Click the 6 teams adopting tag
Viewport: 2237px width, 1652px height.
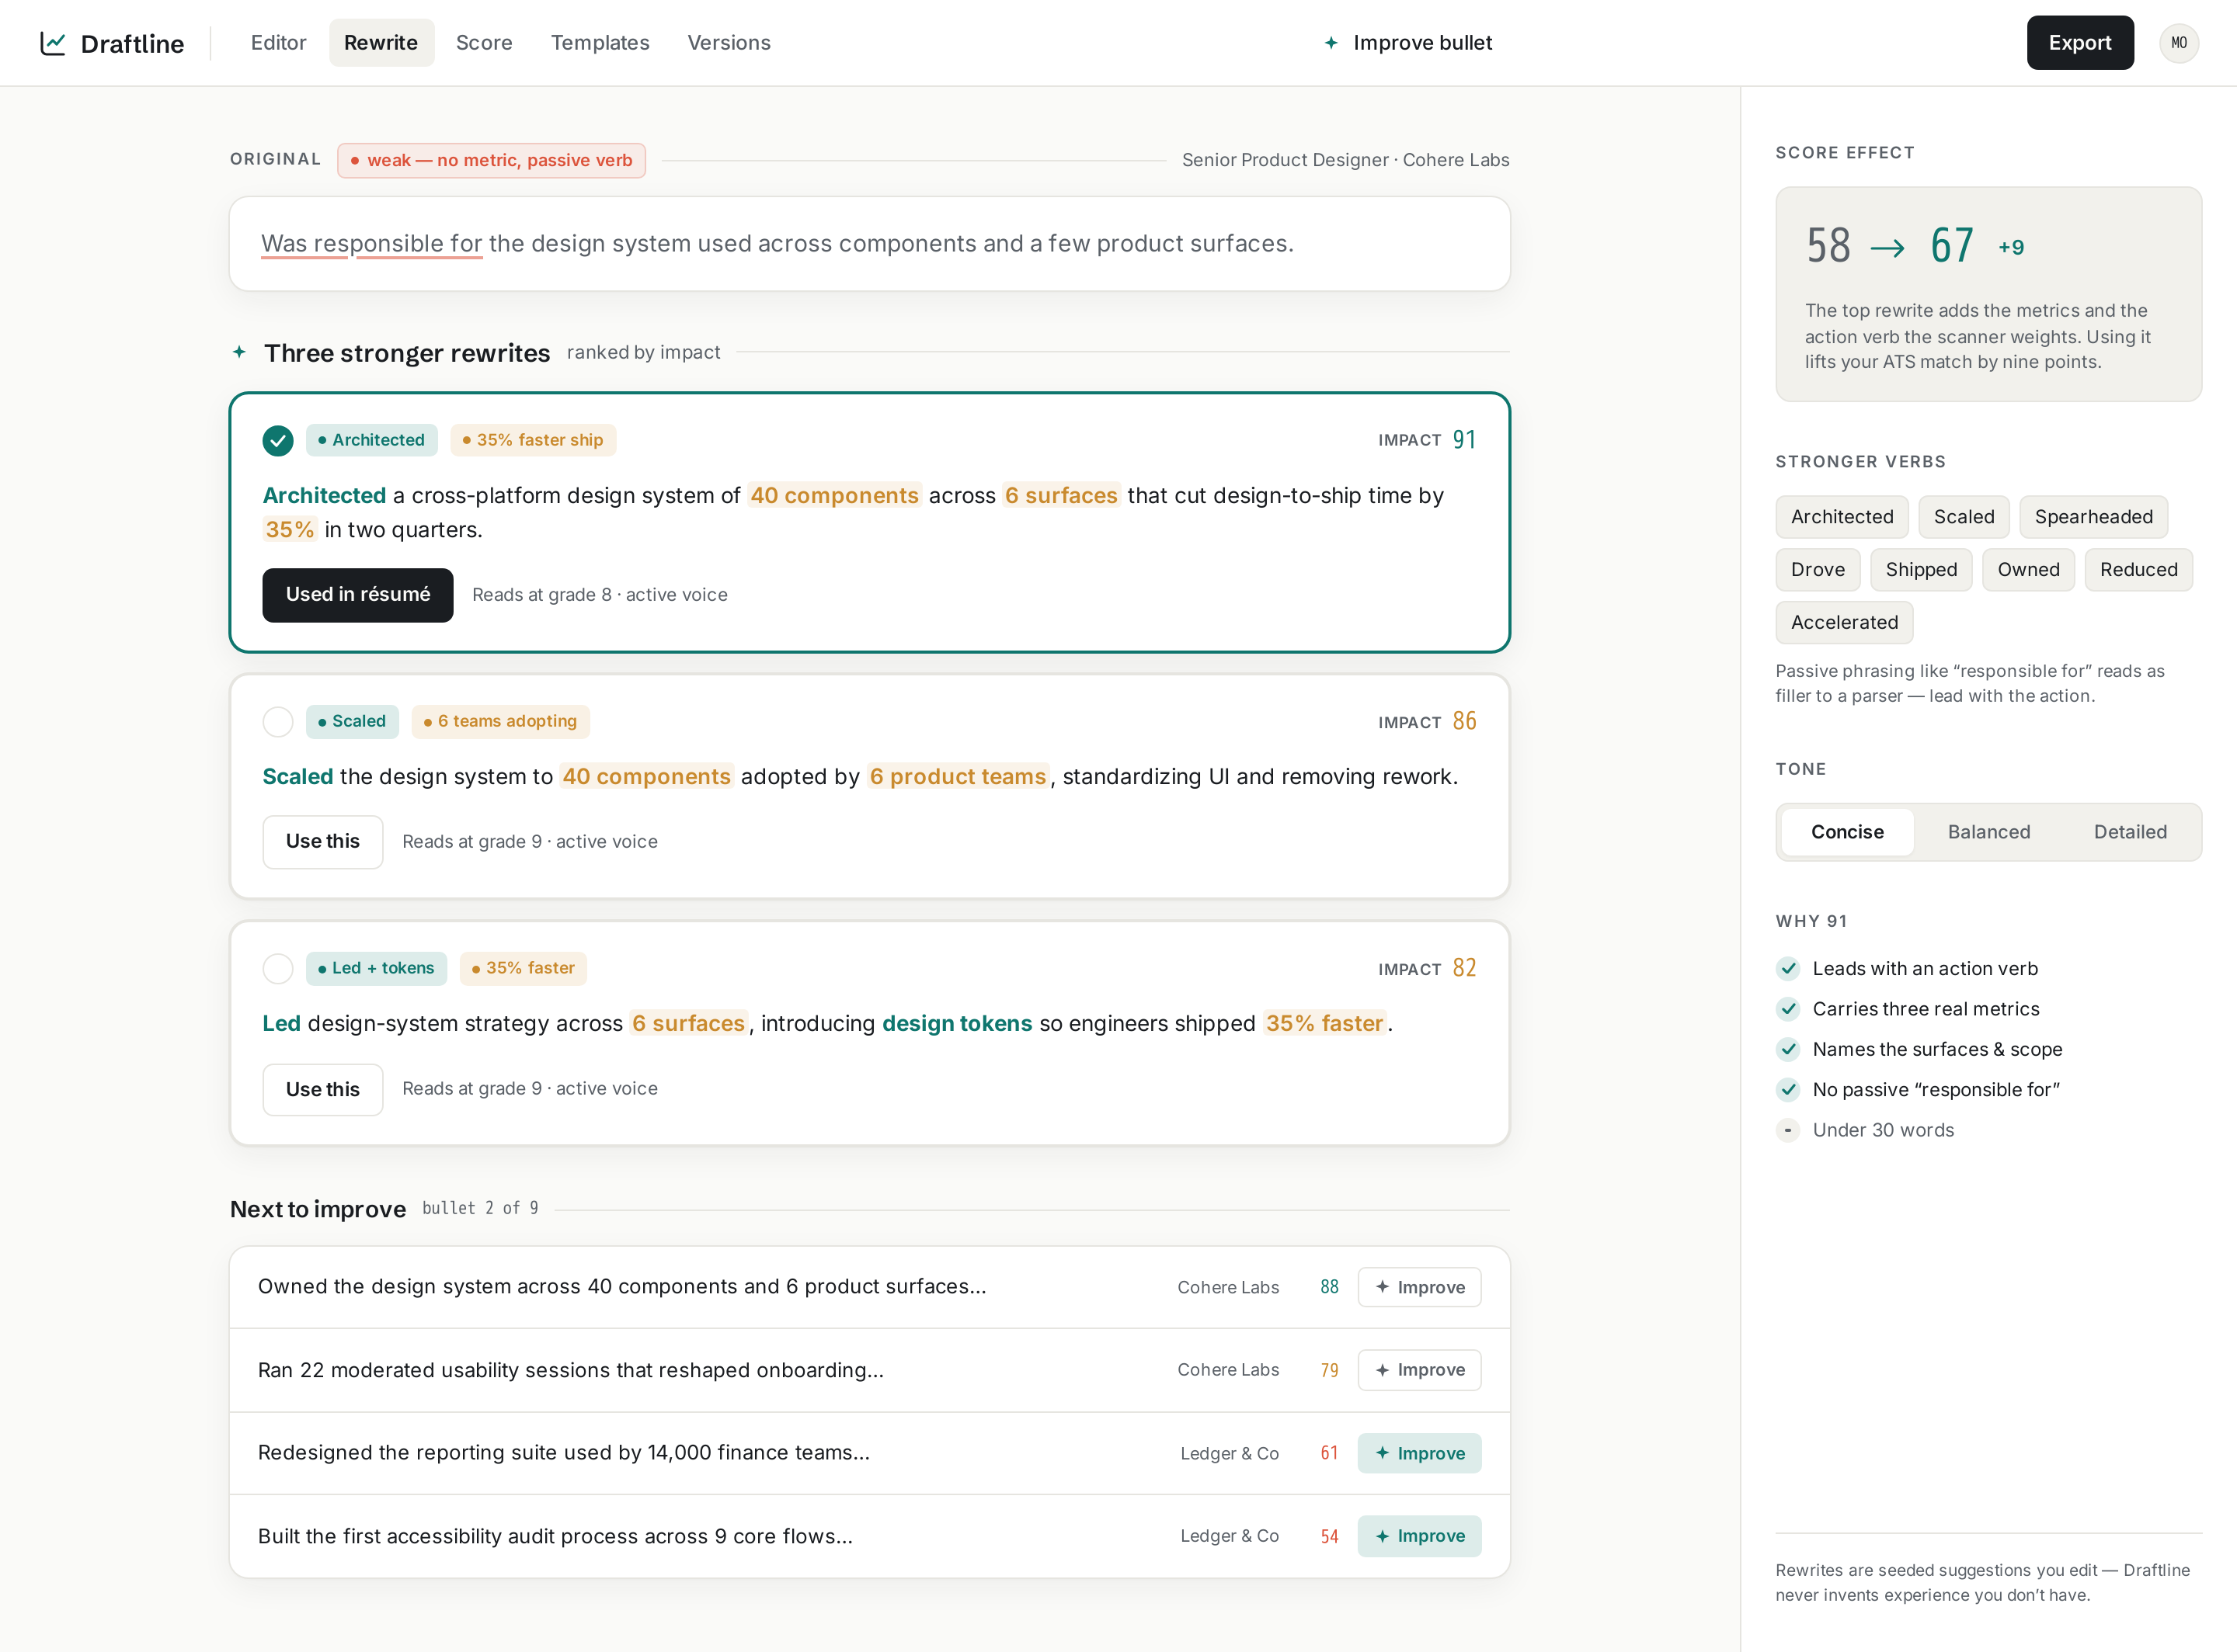click(500, 721)
